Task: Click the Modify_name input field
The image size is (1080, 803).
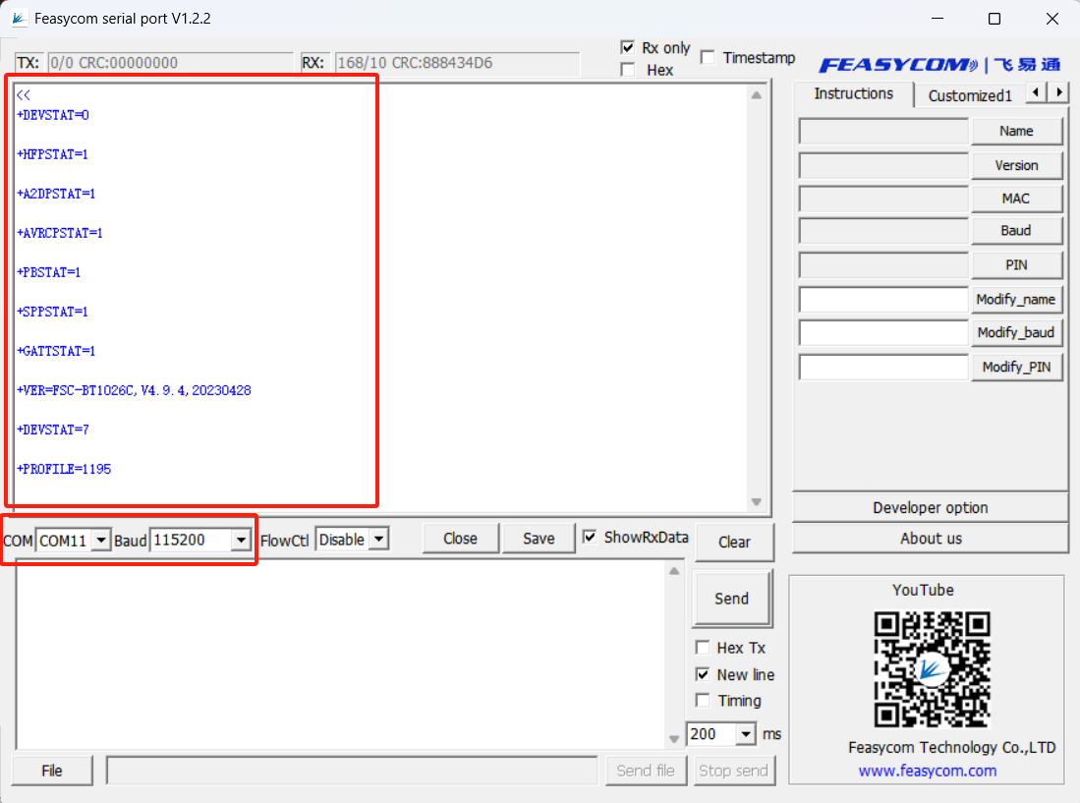Action: point(883,300)
